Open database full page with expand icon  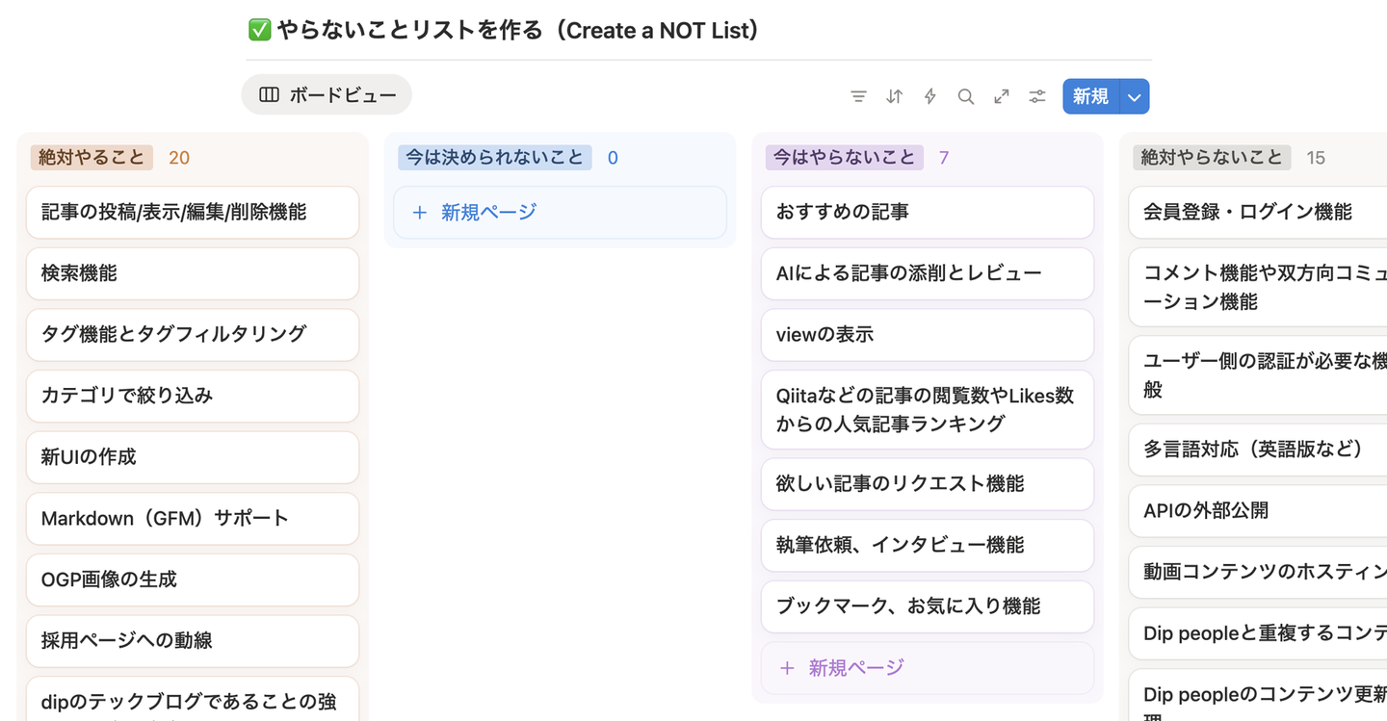pos(1002,96)
